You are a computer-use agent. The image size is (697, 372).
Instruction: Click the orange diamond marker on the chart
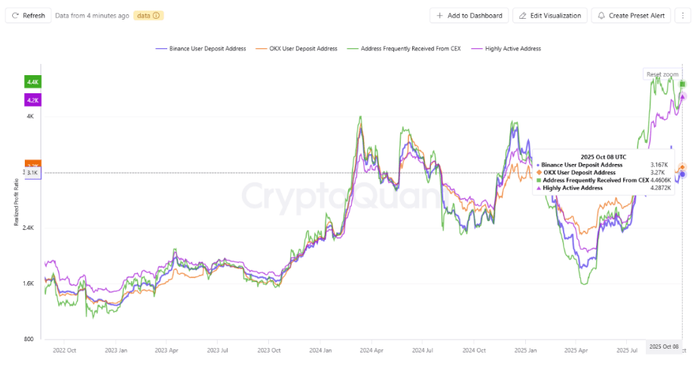pyautogui.click(x=683, y=168)
